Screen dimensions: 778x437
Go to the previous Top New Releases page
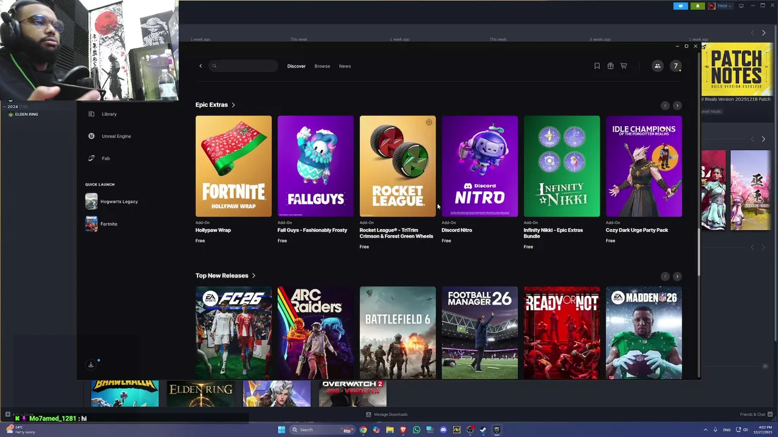(x=665, y=276)
